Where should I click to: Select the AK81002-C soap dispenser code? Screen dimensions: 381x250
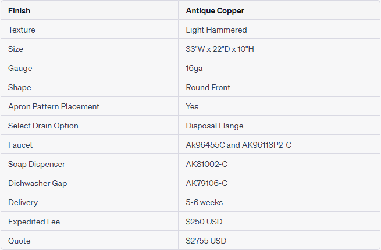click(x=206, y=164)
